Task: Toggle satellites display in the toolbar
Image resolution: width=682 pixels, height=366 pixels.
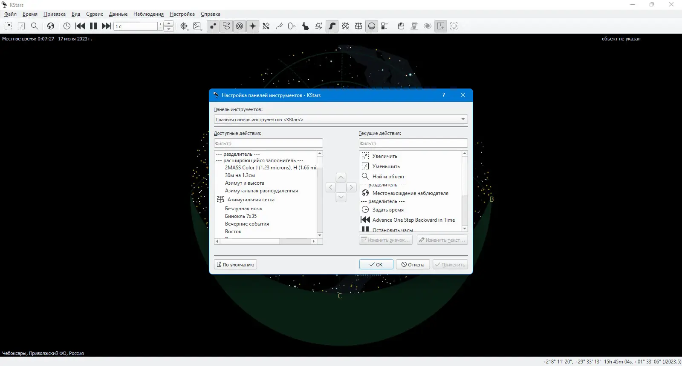Action: pos(266,26)
